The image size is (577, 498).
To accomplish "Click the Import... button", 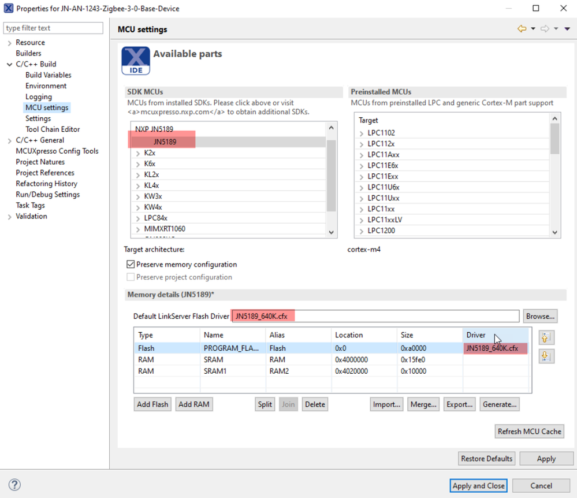I will [386, 404].
